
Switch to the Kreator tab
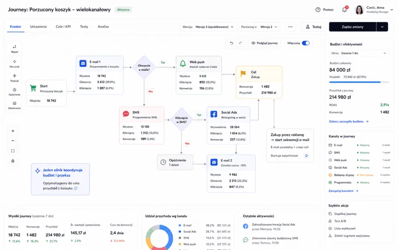click(16, 27)
